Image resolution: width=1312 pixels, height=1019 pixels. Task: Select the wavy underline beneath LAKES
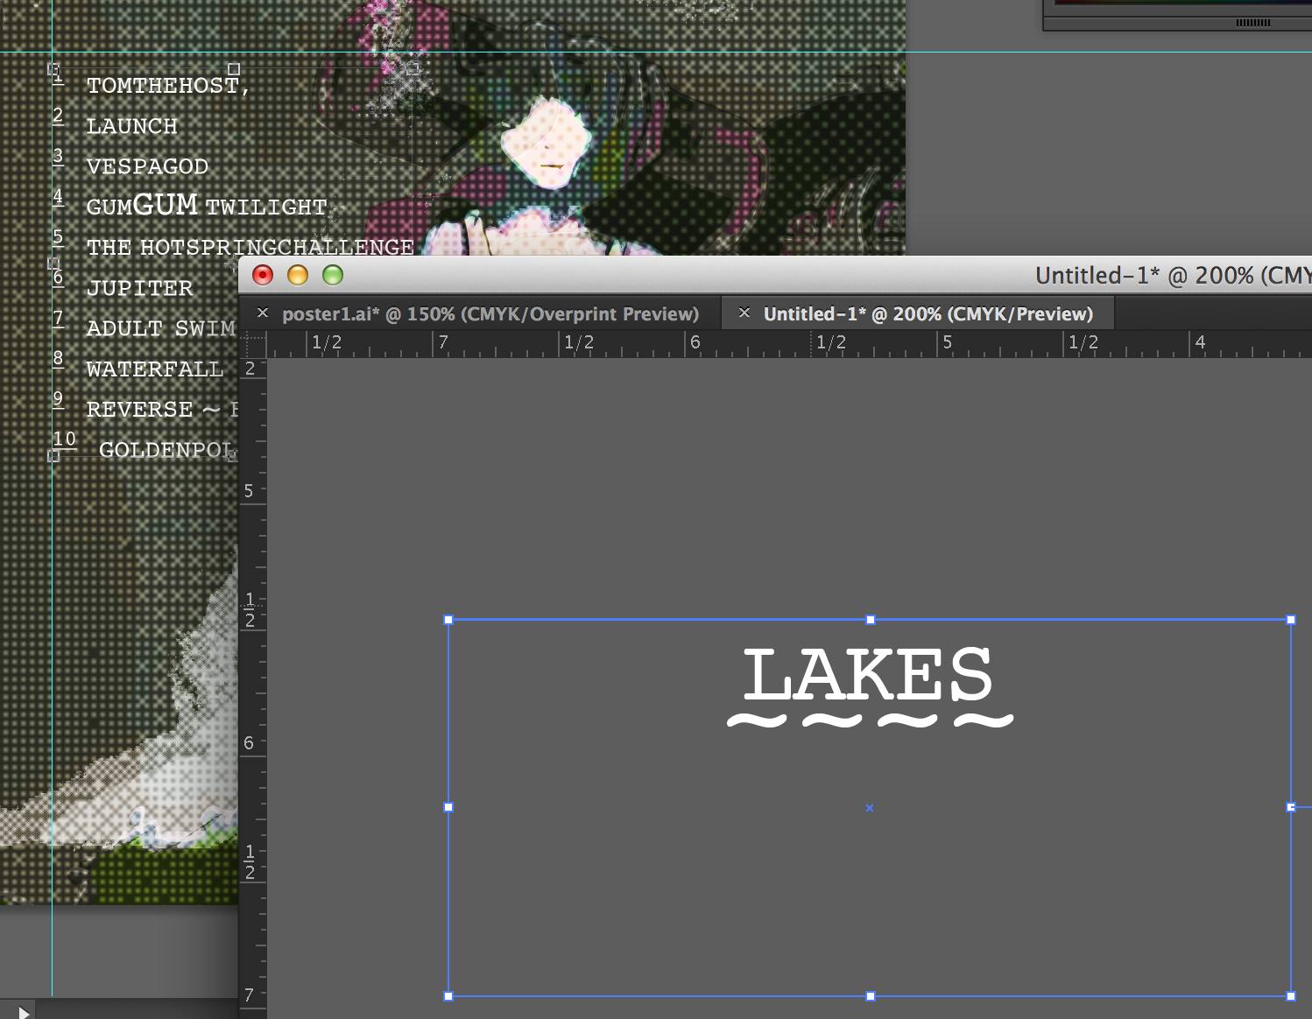[870, 720]
